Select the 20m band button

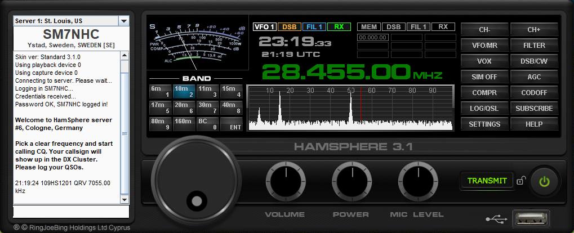(184, 108)
